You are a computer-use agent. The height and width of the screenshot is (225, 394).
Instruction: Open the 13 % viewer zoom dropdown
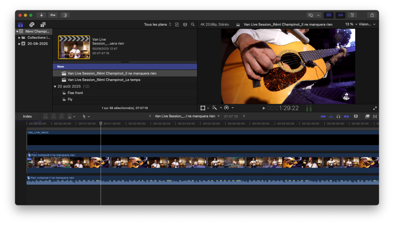pos(351,24)
